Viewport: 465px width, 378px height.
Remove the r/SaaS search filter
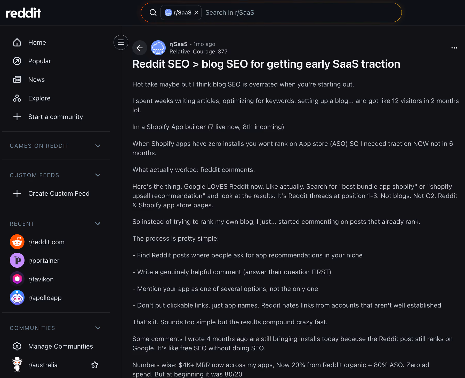pos(196,12)
